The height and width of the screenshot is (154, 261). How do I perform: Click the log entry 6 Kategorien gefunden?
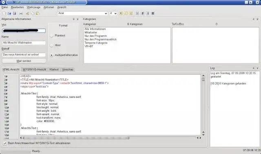coord(228,84)
